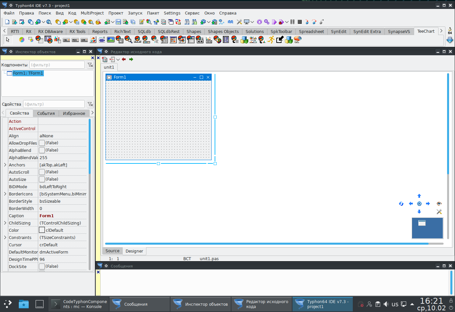Click the blue refresh icon in designer
Image resolution: width=455 pixels, height=312 pixels.
pos(401,204)
